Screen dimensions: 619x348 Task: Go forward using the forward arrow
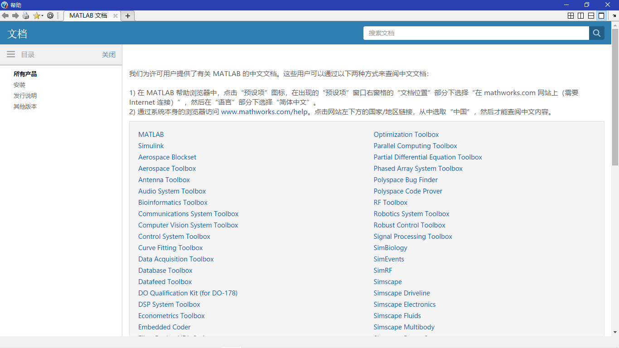point(15,15)
